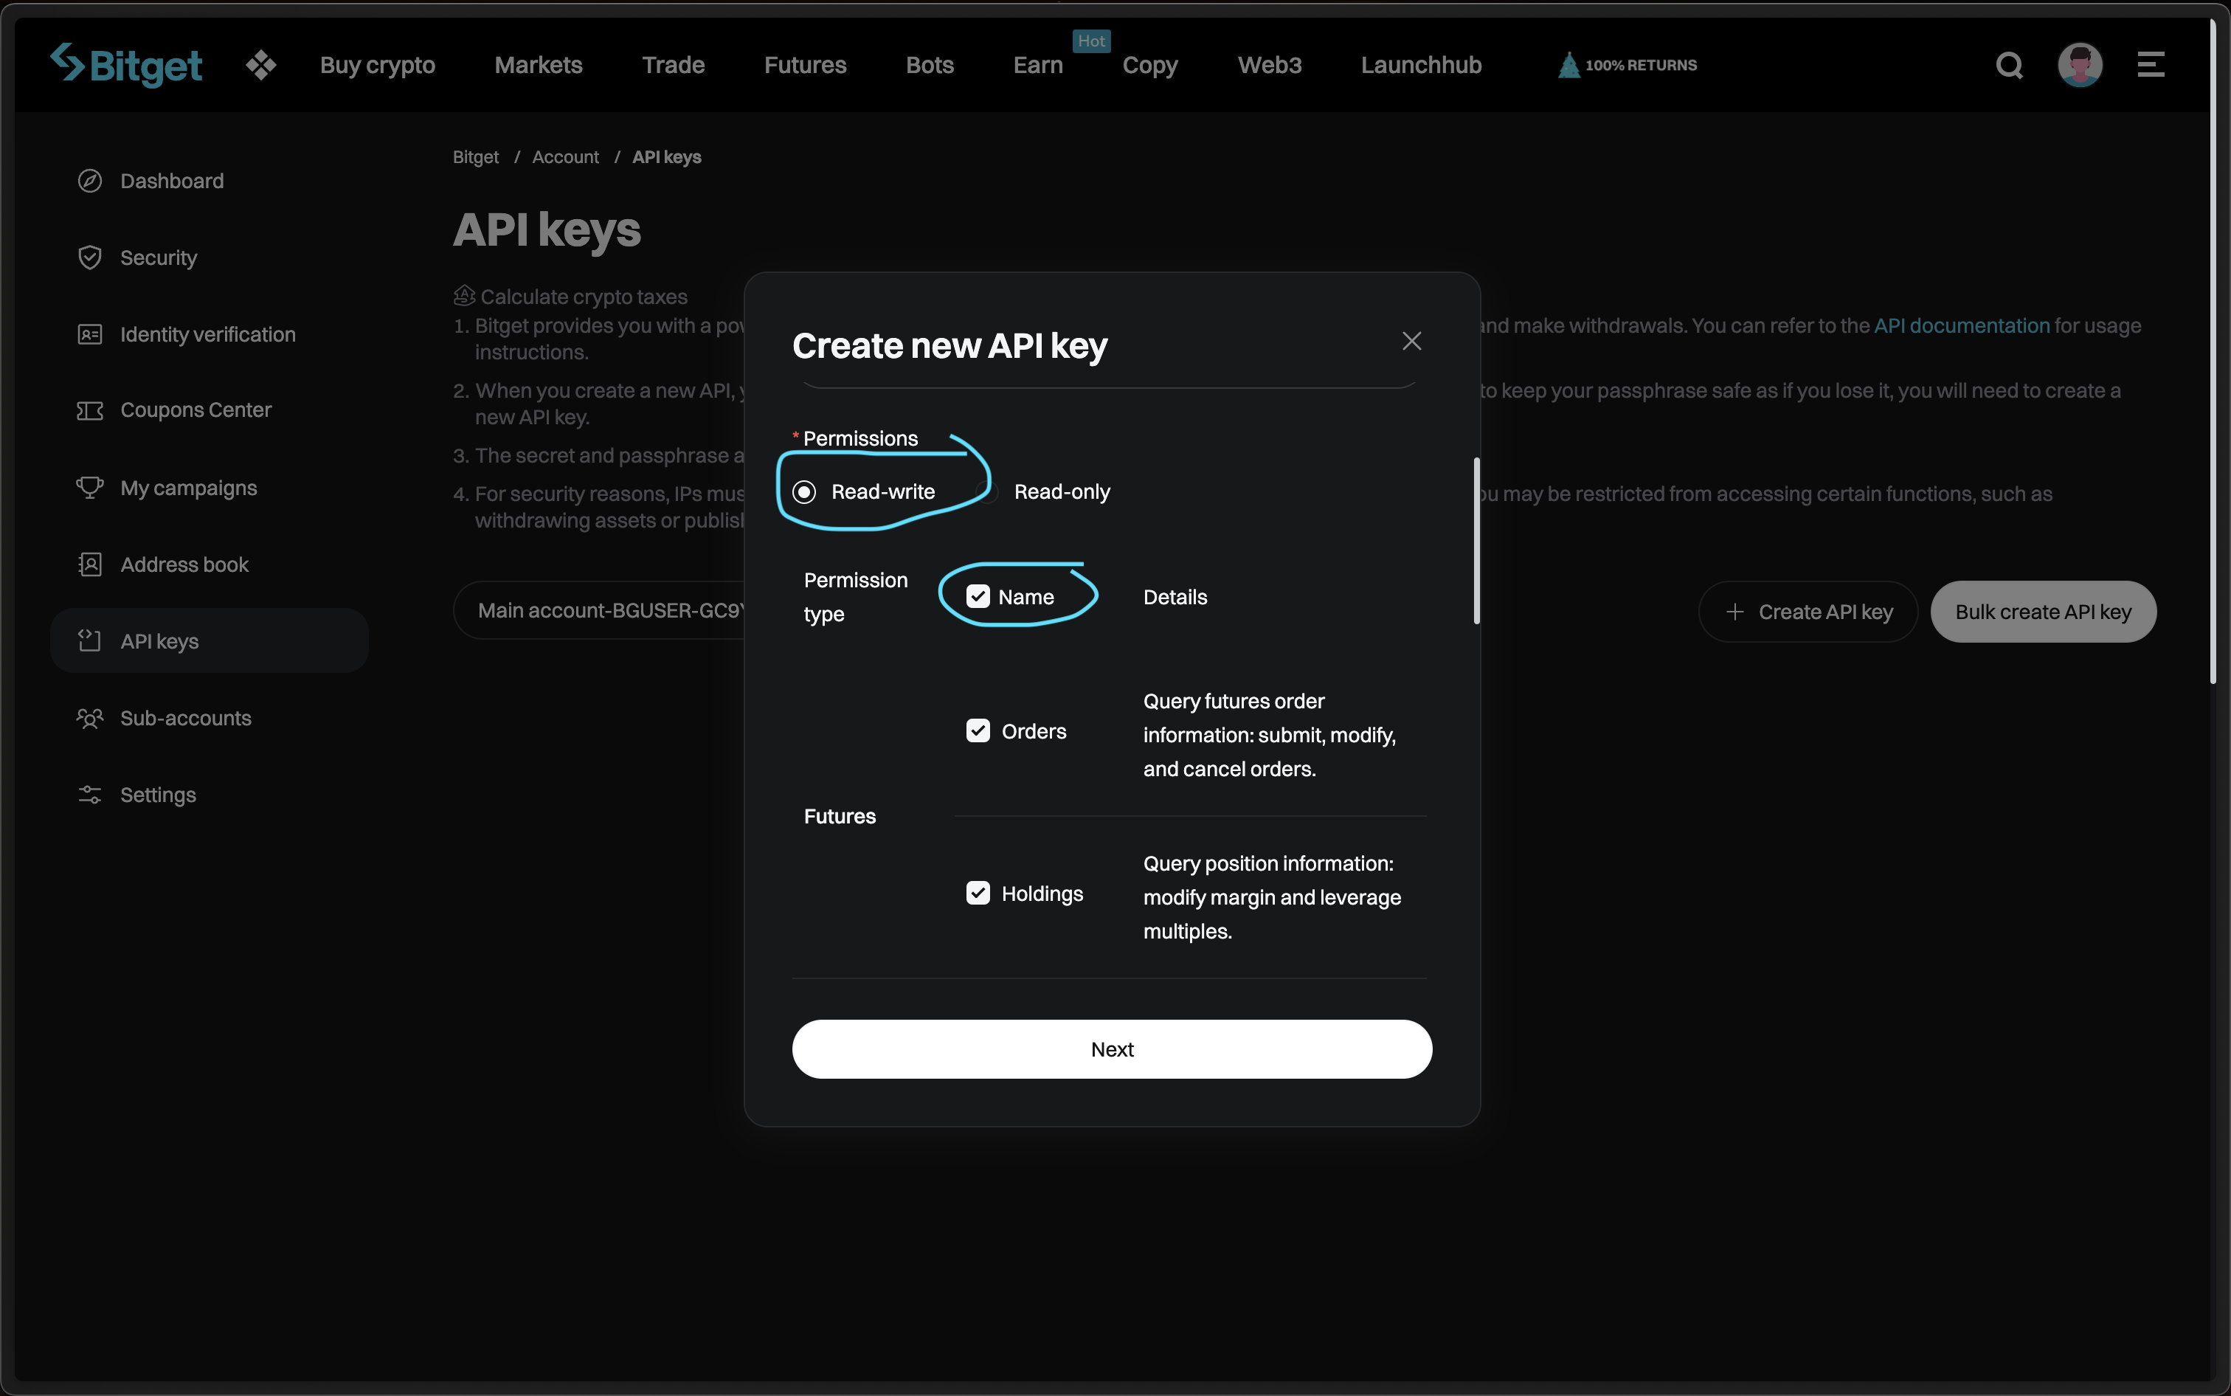This screenshot has height=1396, width=2231.
Task: Click the search magnifier icon
Action: coord(2008,65)
